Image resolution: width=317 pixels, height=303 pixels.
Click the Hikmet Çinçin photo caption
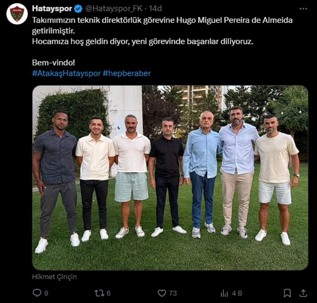click(54, 277)
